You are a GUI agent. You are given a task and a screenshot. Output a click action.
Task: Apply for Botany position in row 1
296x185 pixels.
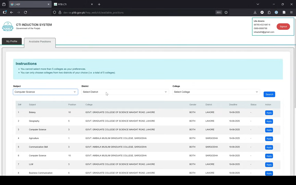click(x=269, y=113)
